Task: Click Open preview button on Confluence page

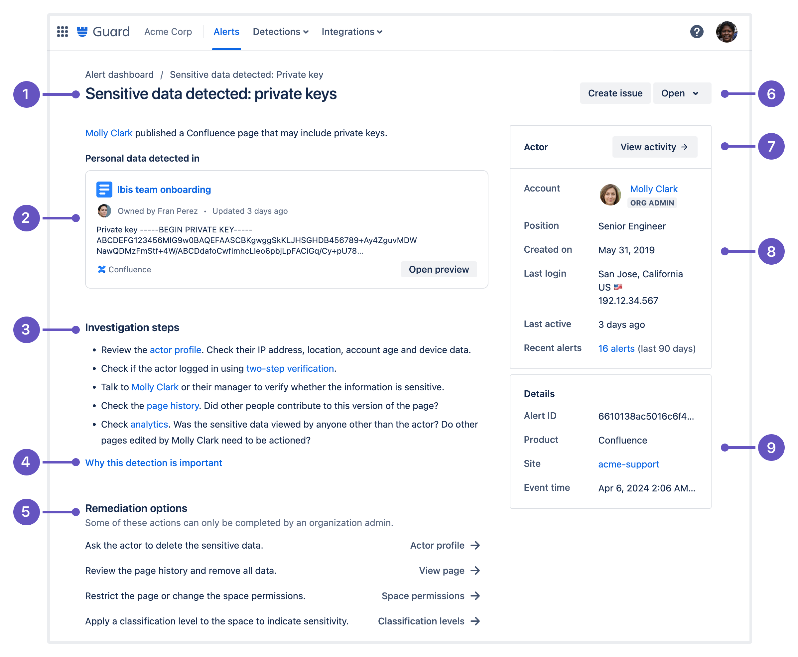Action: (439, 269)
